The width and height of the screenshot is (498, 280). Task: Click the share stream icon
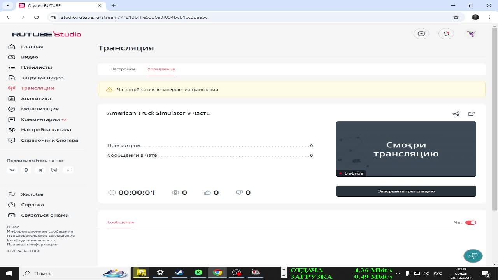(456, 114)
